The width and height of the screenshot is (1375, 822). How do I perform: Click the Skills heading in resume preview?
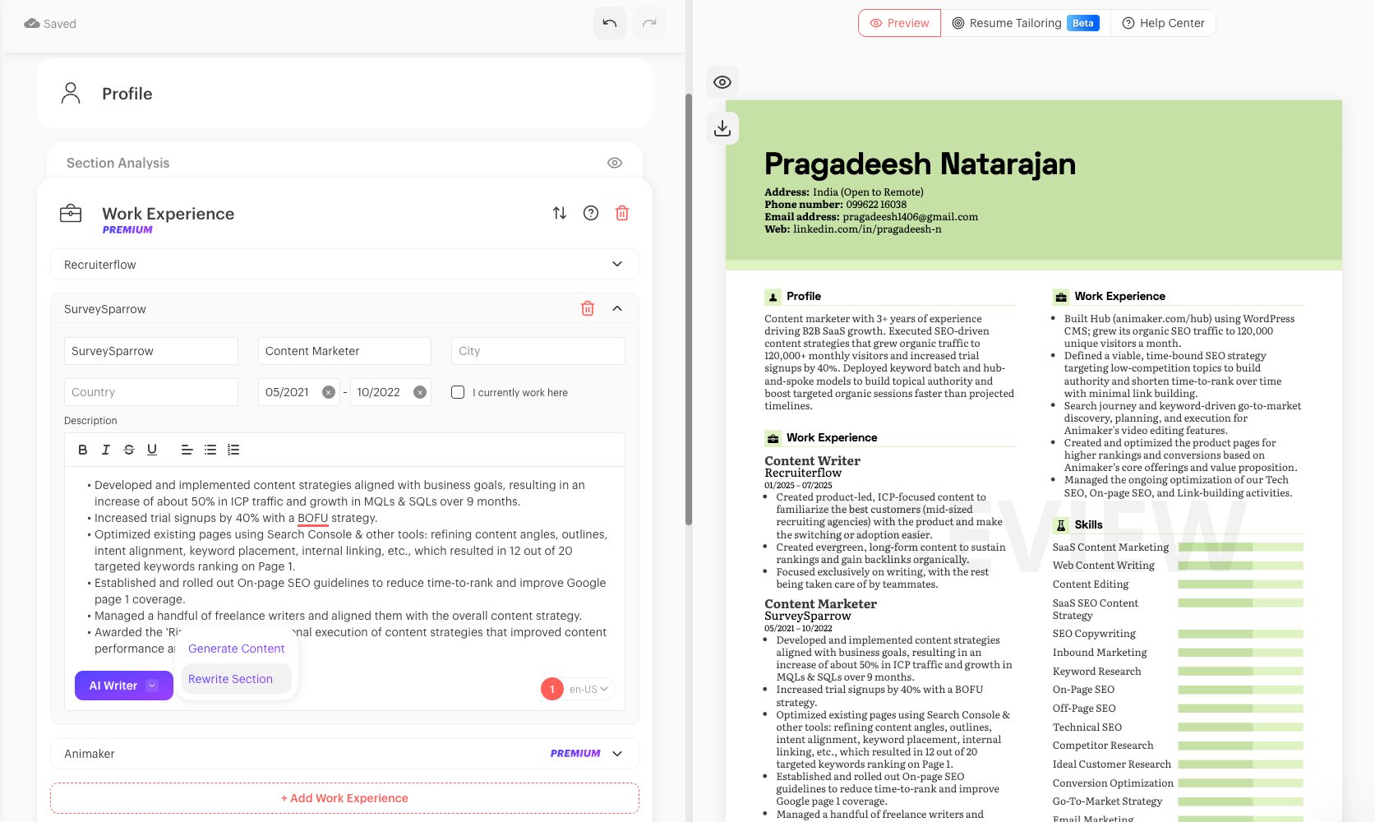pos(1088,524)
